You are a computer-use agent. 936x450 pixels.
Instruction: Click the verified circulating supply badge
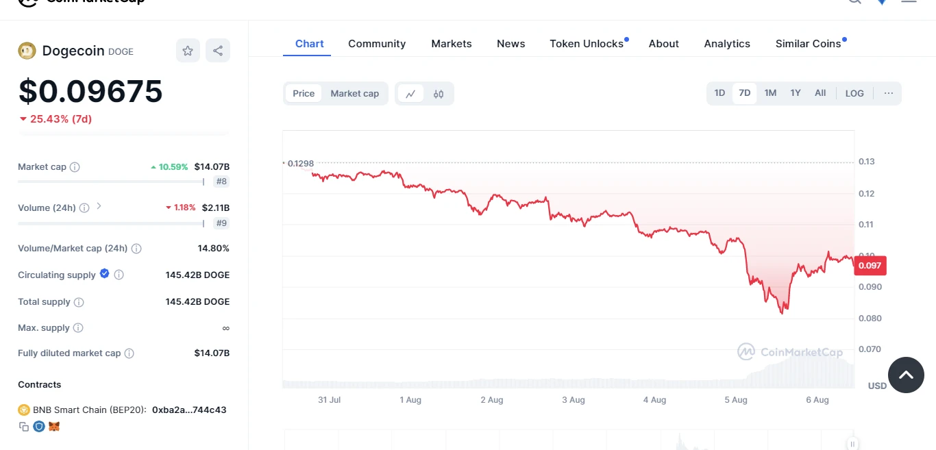[104, 274]
